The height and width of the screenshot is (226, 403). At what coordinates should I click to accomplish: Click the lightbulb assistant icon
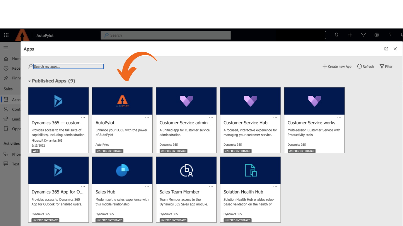[x=337, y=35]
